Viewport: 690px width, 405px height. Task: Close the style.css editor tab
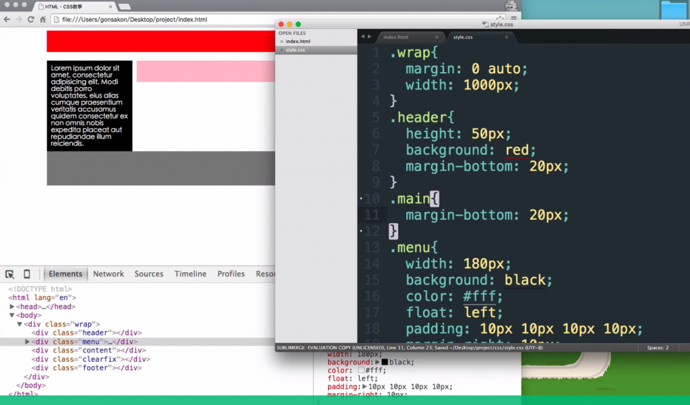507,37
